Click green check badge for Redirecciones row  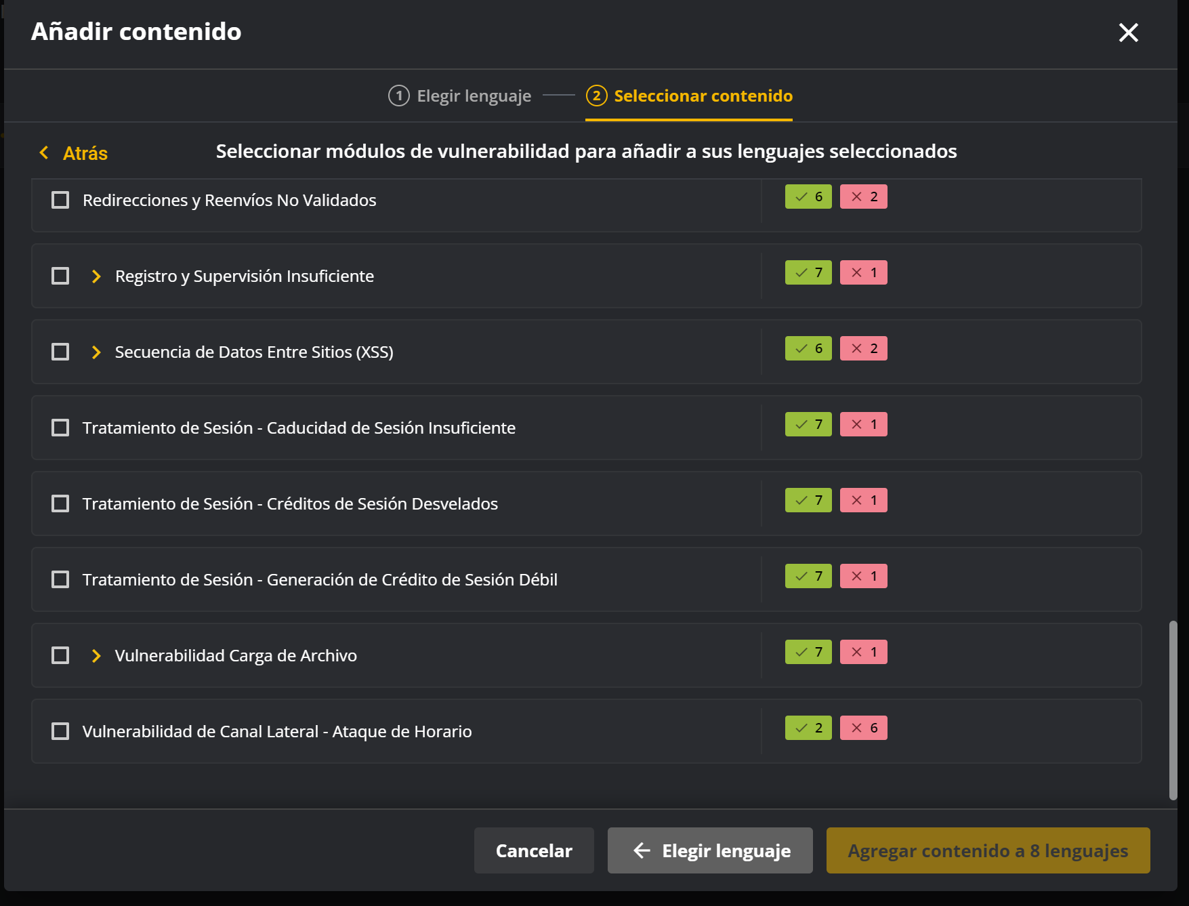[808, 197]
